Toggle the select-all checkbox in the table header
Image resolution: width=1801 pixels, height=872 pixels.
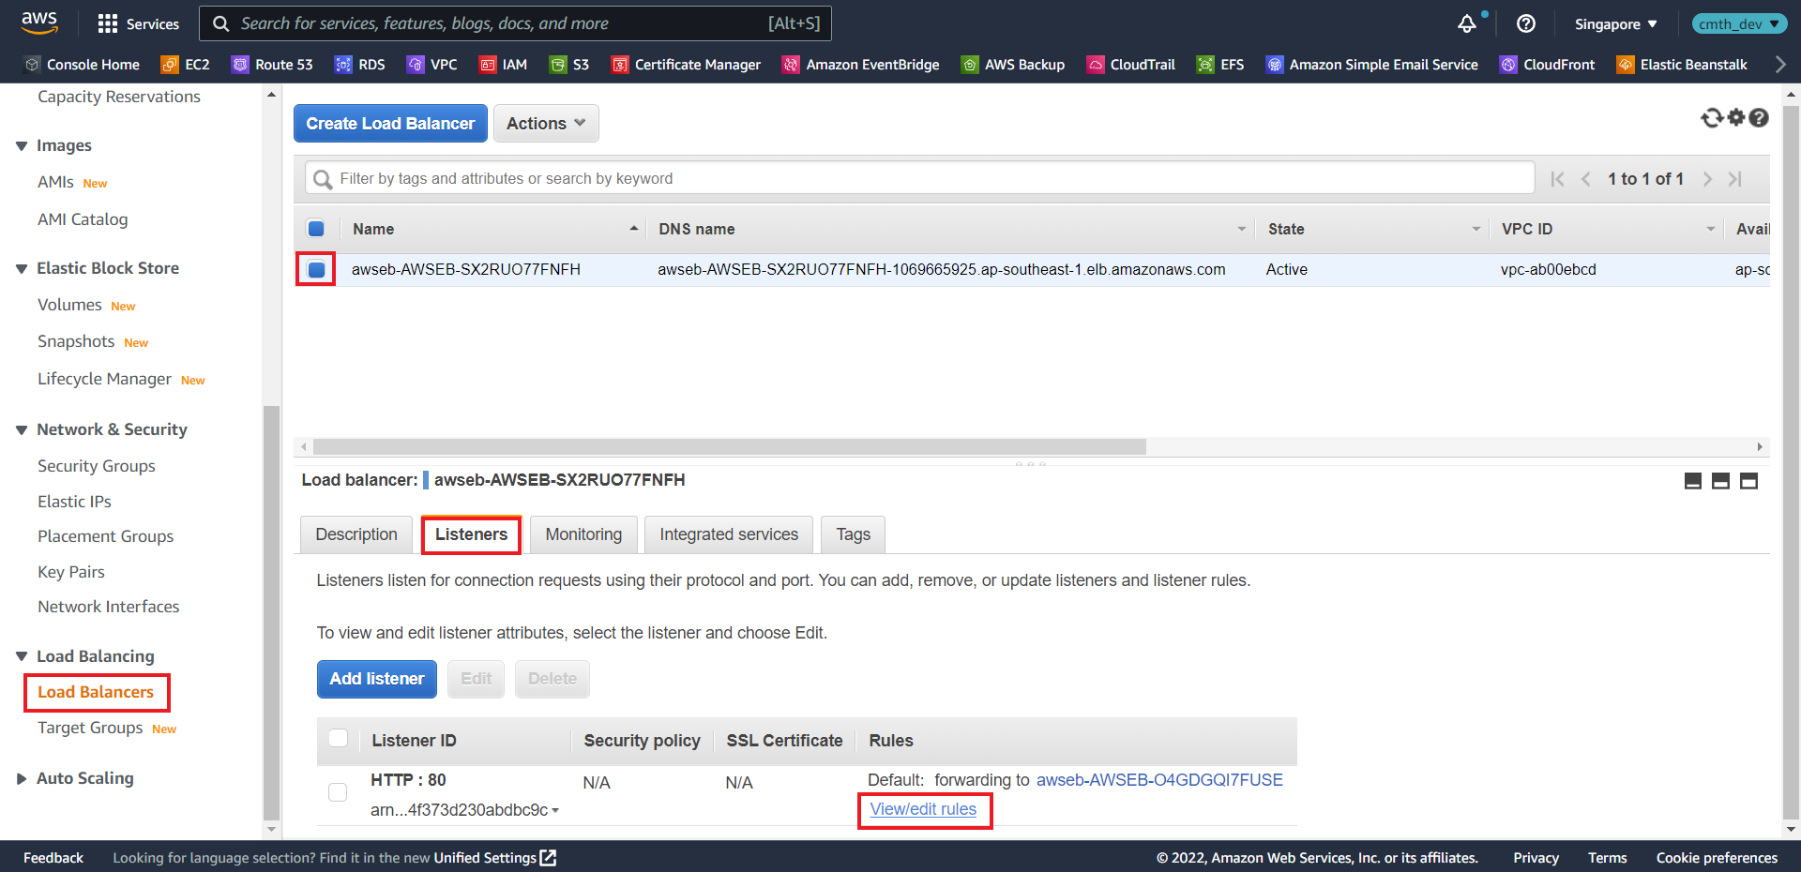[315, 229]
